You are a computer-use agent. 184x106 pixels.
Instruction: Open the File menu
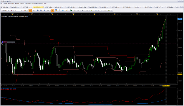1,4
